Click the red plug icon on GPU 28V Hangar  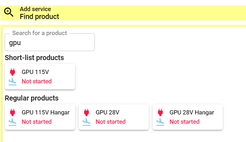click(160, 112)
